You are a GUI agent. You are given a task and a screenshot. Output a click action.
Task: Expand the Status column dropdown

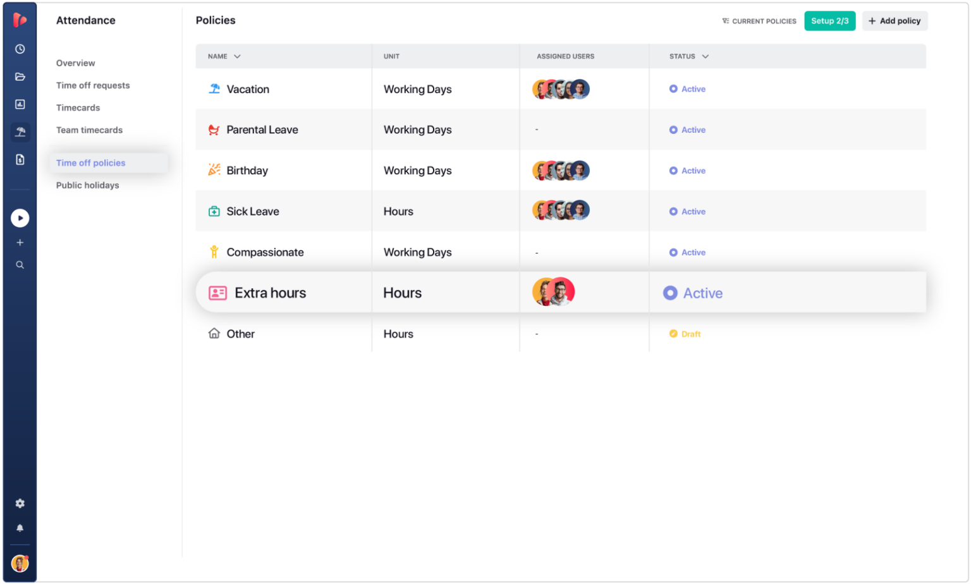click(x=705, y=56)
